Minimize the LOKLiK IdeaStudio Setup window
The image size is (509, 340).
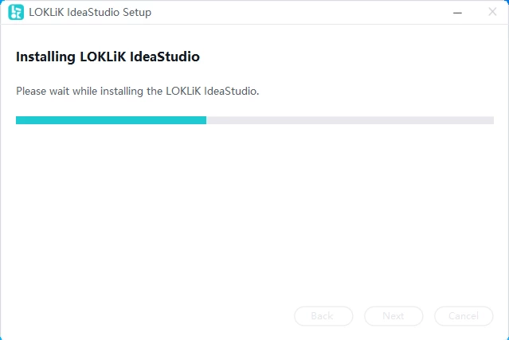pyautogui.click(x=457, y=13)
